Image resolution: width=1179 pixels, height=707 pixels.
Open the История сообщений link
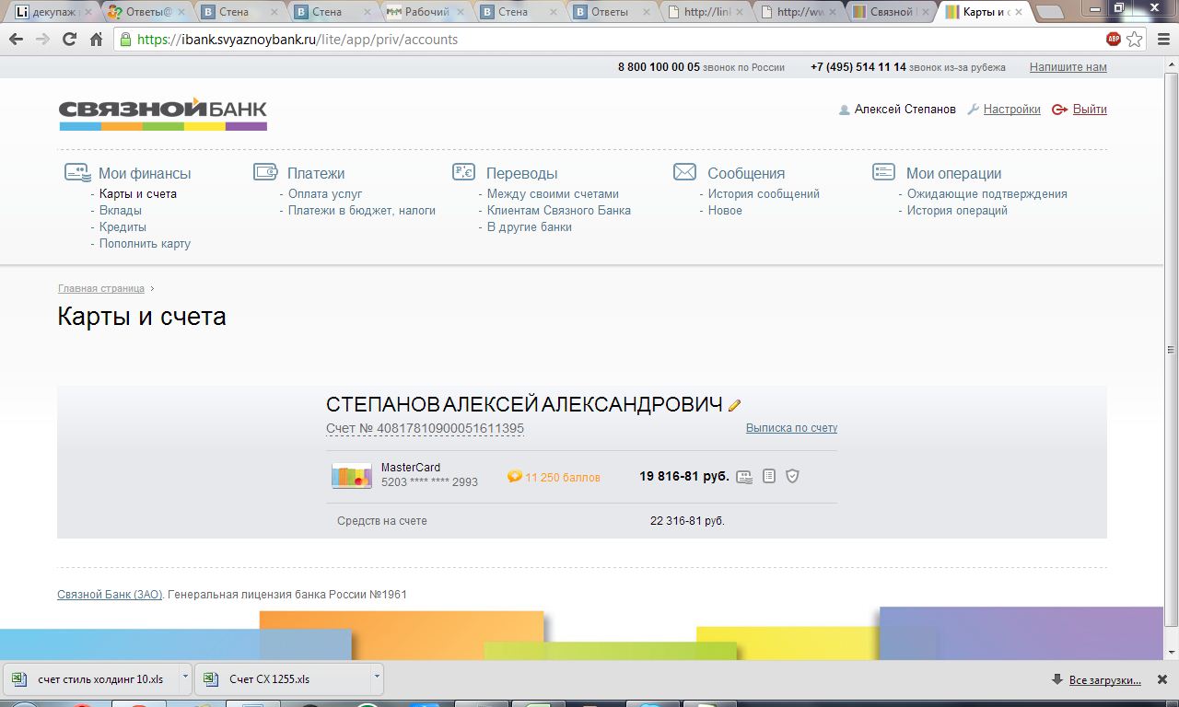pos(764,194)
